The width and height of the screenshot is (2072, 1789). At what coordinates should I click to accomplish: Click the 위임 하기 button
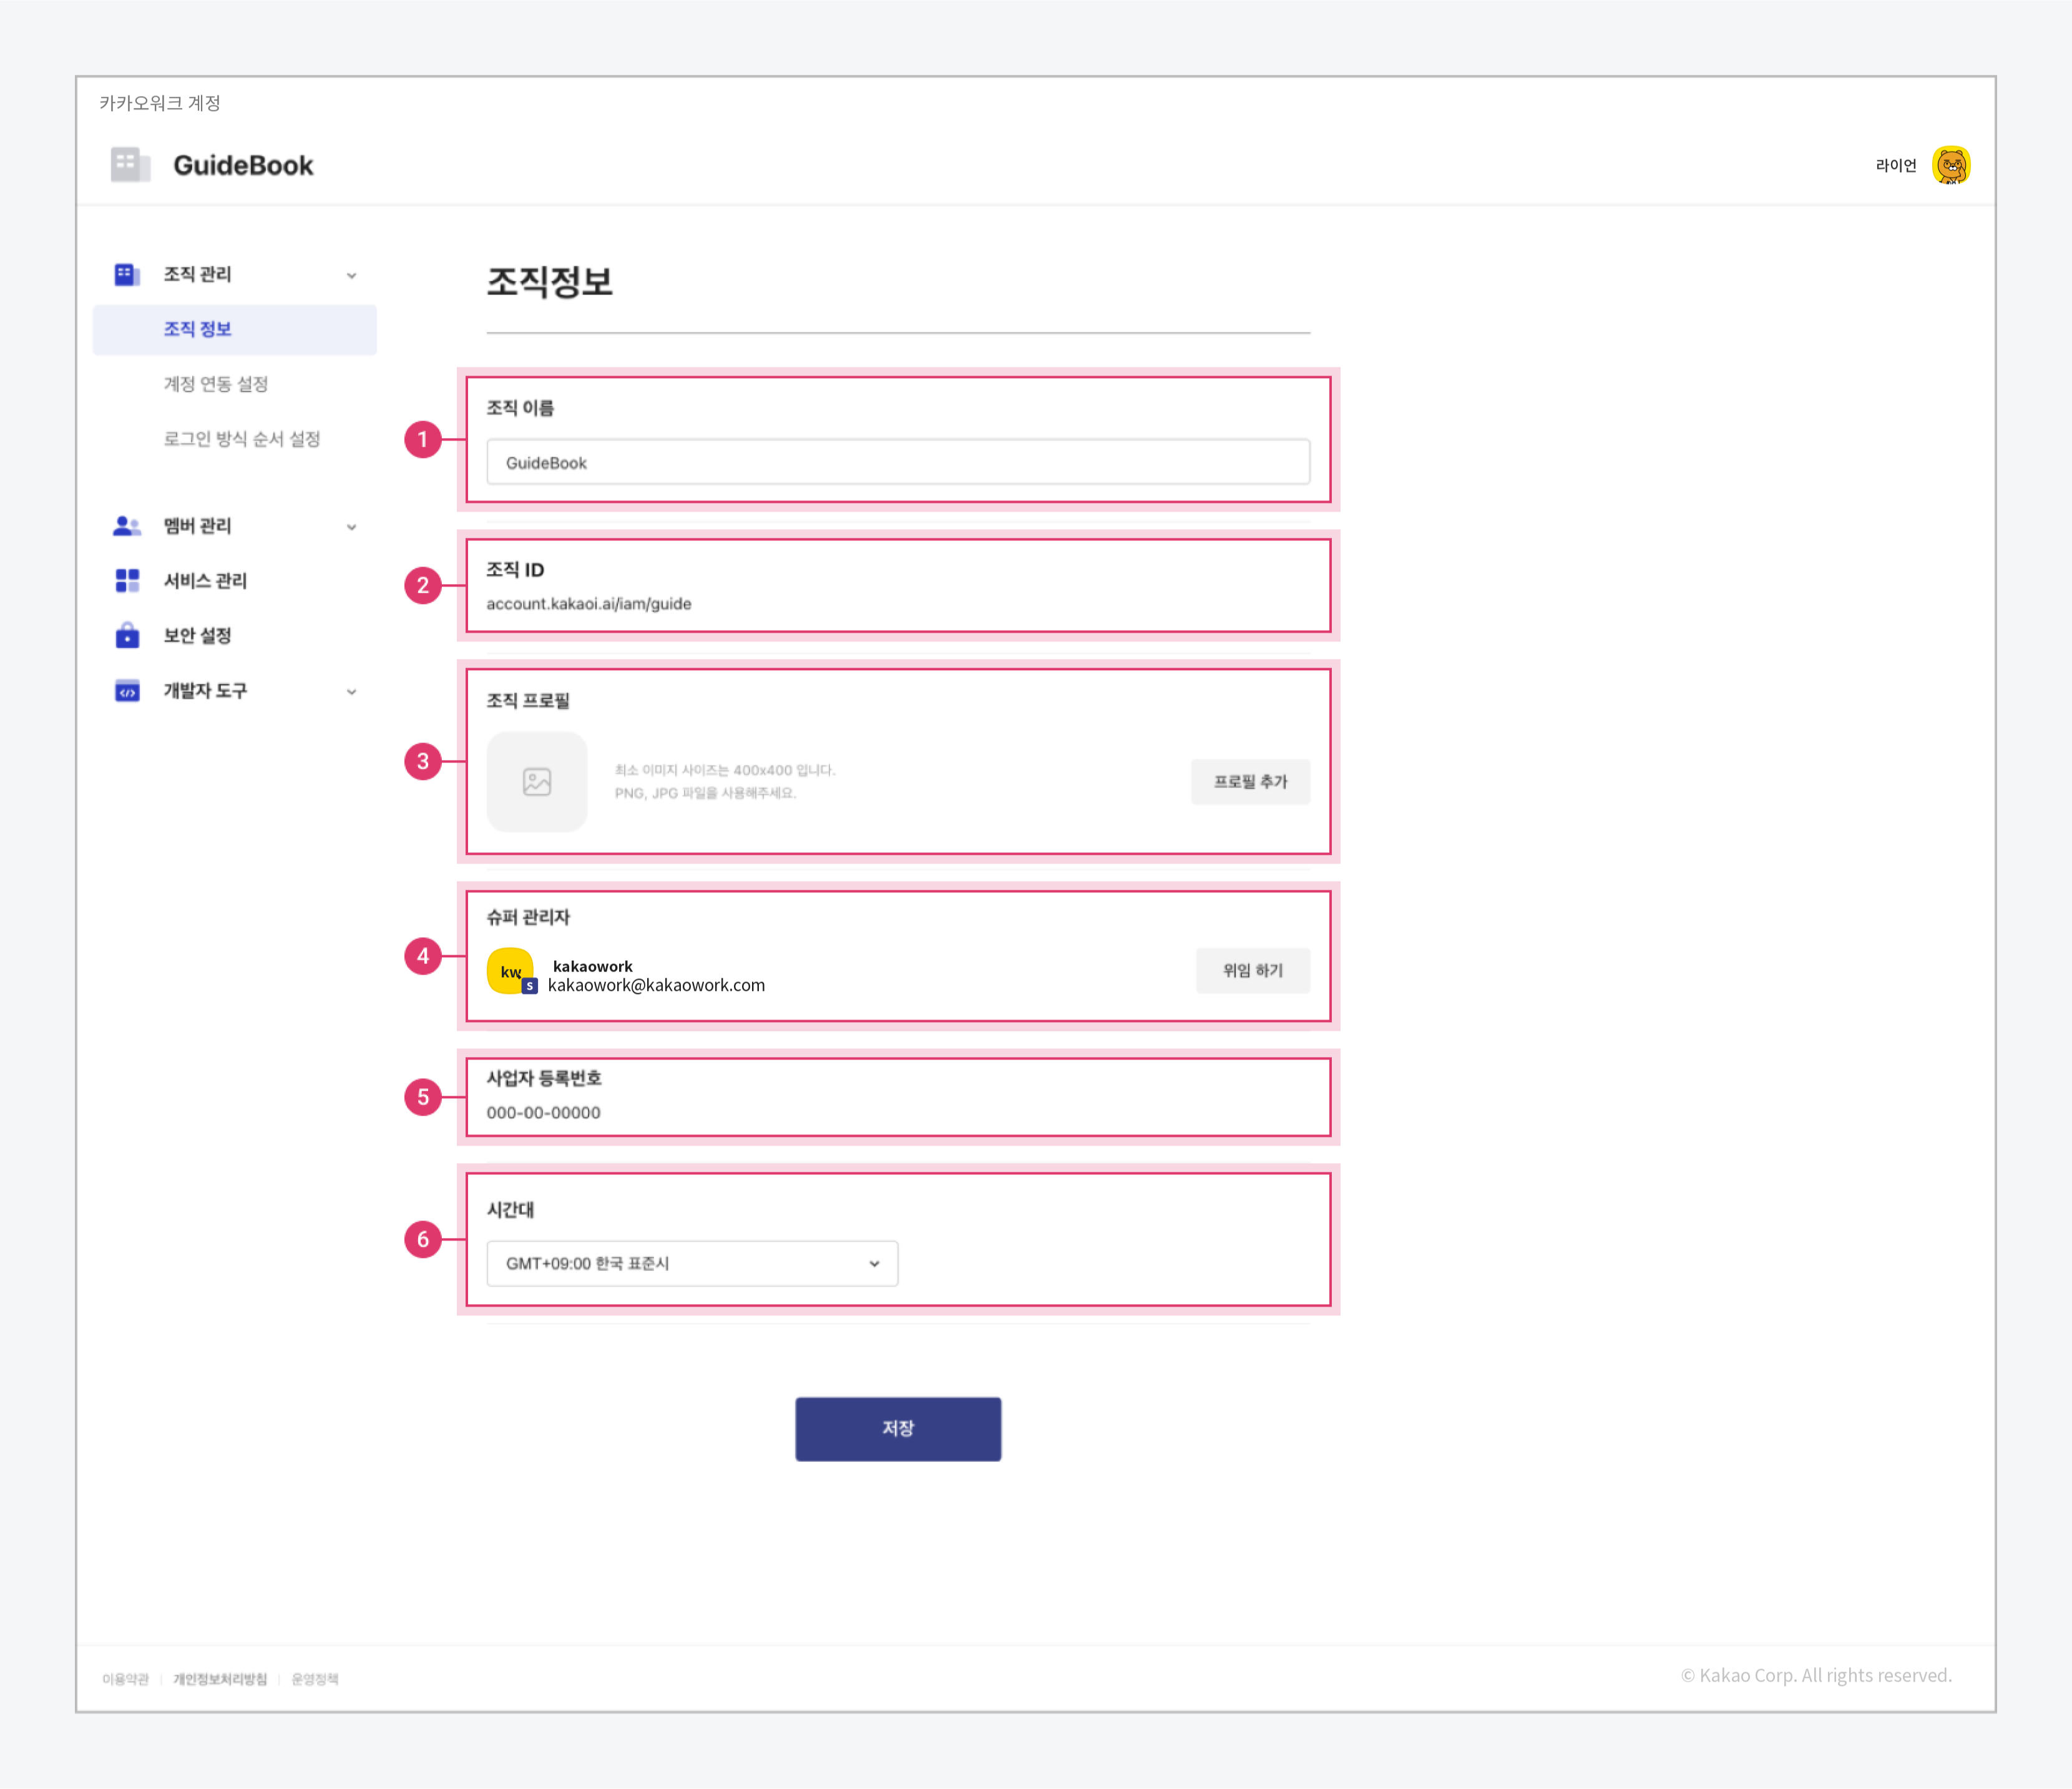1253,971
